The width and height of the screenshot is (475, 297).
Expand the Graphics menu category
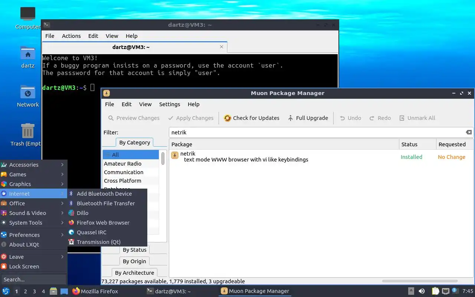click(33, 184)
